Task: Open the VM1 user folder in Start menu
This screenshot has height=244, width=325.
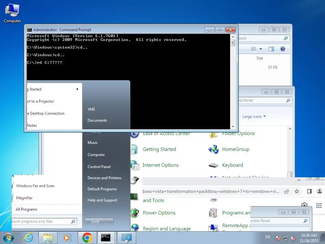Action: click(91, 109)
